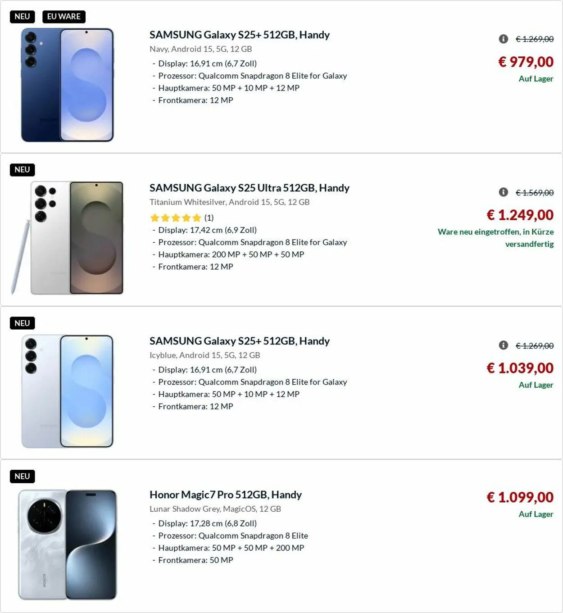Click the €1.099,00 Honor Magic7 Pro price
Screen dimensions: 563x613
click(x=520, y=497)
